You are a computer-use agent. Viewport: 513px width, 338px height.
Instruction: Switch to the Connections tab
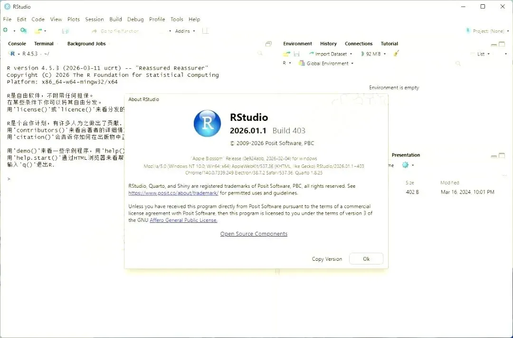[359, 44]
